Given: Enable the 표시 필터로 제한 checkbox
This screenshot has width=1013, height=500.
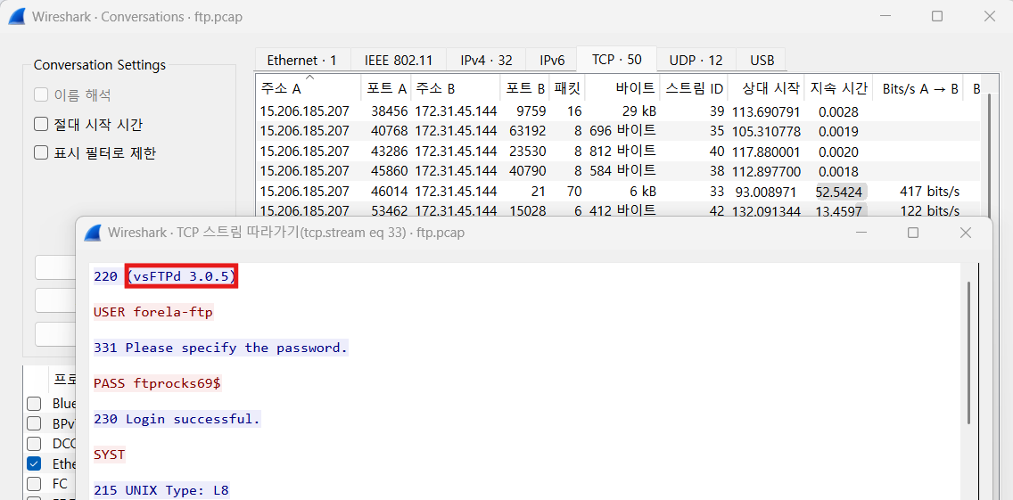Looking at the screenshot, I should (x=41, y=153).
